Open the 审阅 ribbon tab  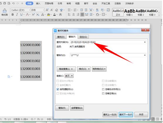pyautogui.click(x=69, y=4)
